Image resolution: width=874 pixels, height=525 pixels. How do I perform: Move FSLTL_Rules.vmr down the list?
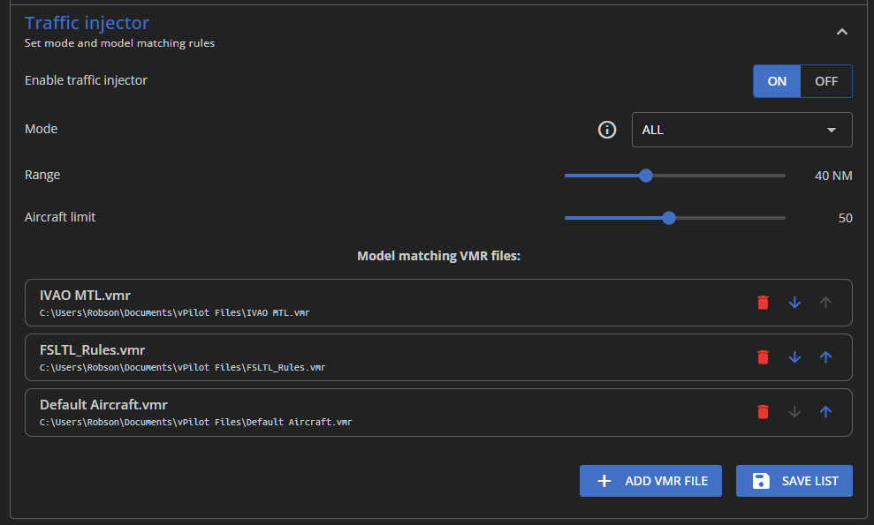(x=794, y=356)
